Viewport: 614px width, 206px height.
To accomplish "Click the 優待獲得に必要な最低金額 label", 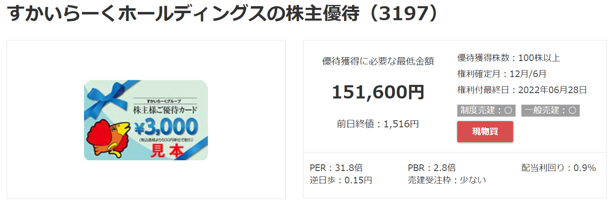I will (x=378, y=61).
